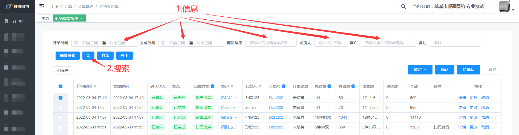The width and height of the screenshot is (519, 135).
Task: Open 详情 for the 17:40 order
Action: (462, 98)
